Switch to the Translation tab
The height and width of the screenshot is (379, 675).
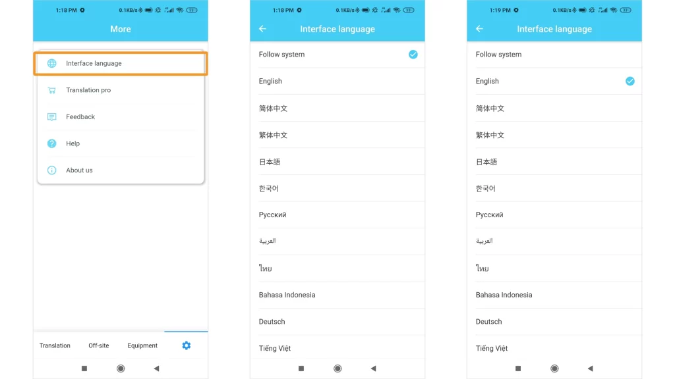[x=55, y=345]
